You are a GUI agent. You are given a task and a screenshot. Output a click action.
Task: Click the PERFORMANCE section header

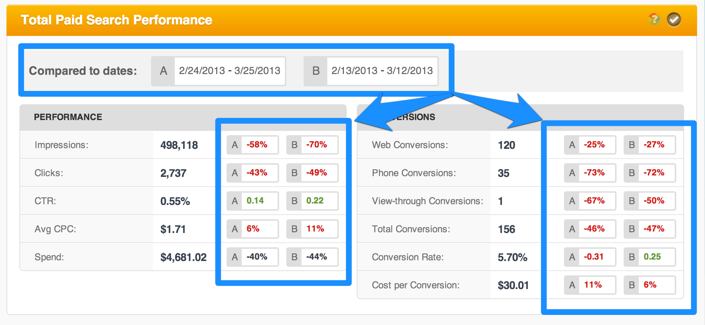[x=68, y=117]
